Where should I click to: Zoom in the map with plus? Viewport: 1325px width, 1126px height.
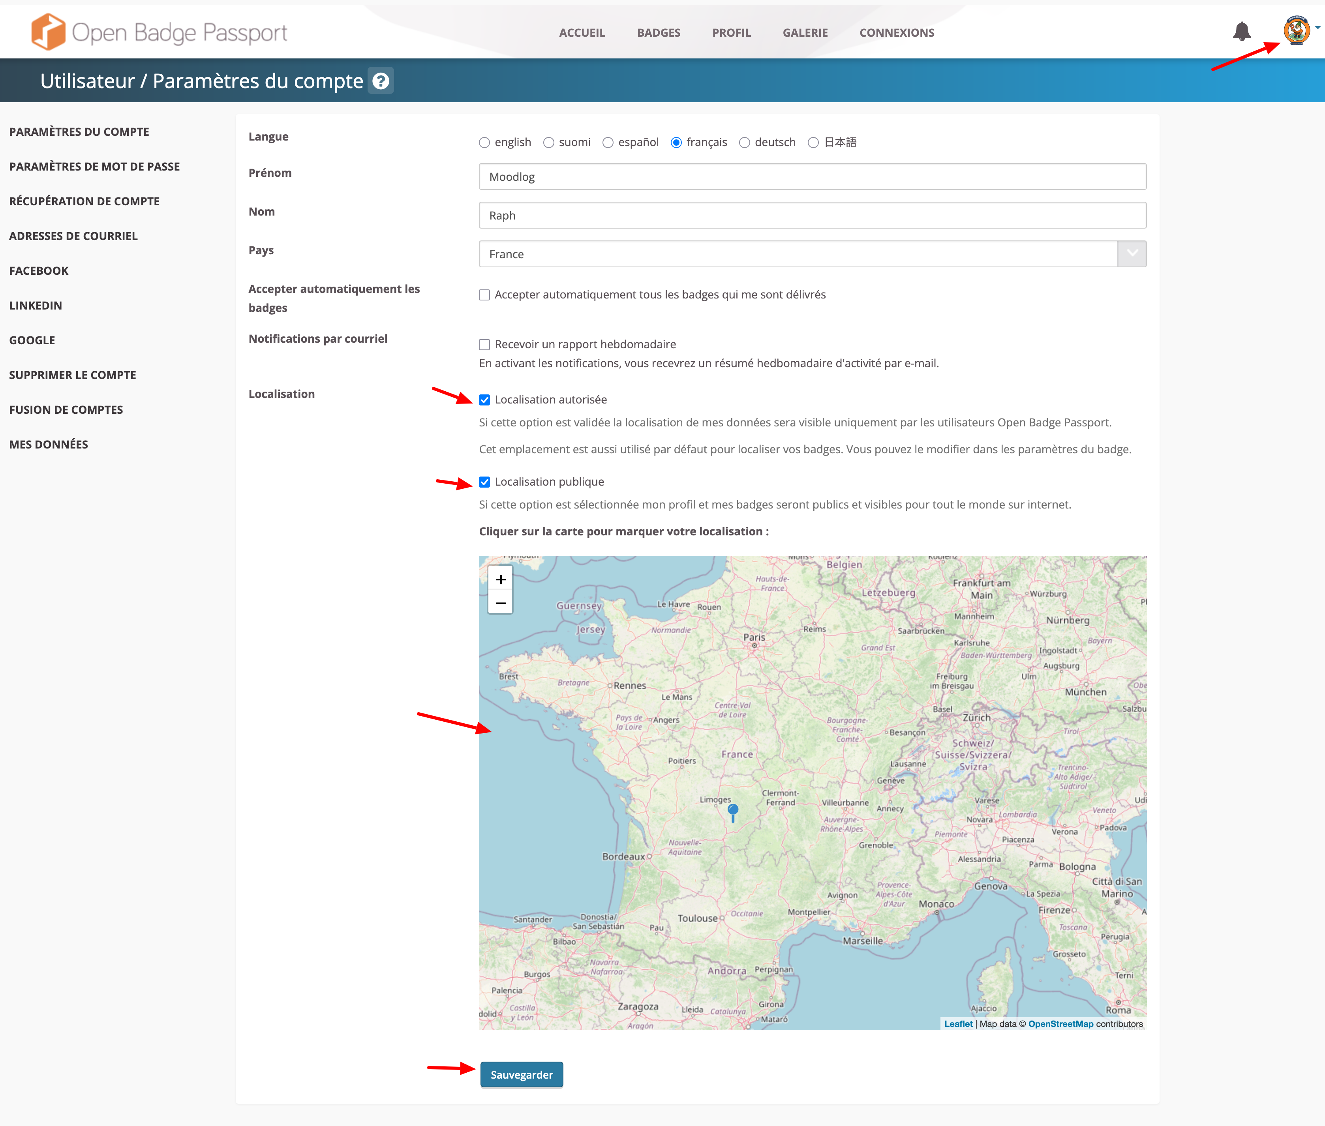coord(500,579)
